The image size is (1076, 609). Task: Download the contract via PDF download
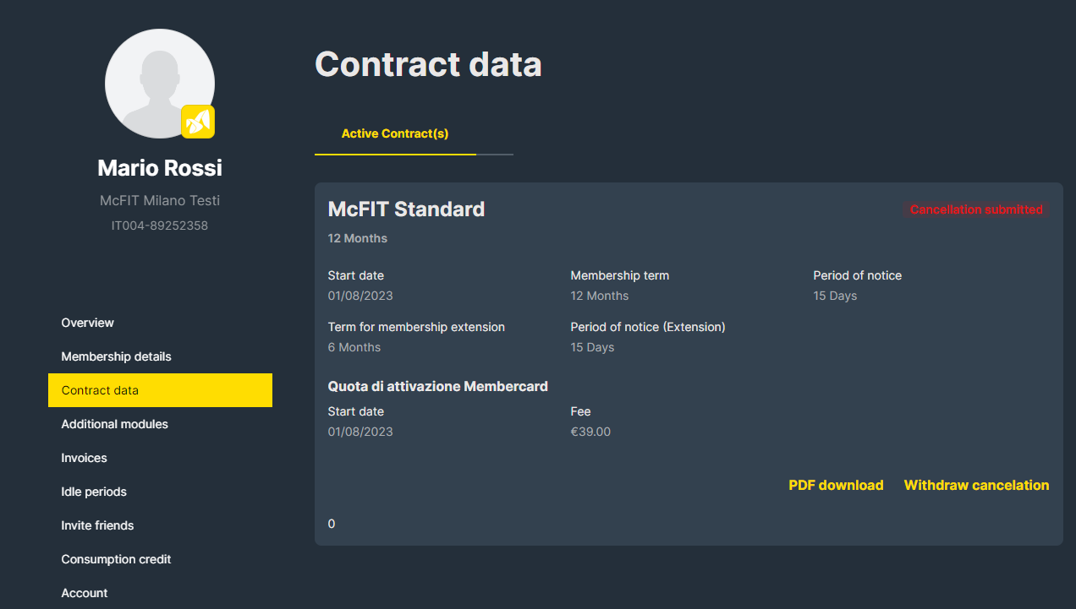(836, 485)
